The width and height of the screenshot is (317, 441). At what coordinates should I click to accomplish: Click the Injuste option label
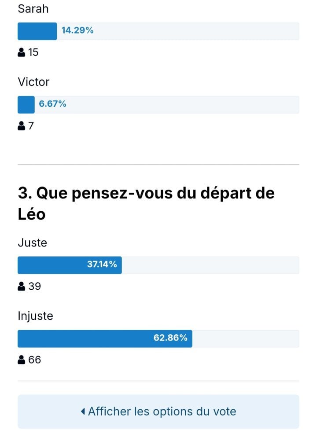tap(35, 316)
